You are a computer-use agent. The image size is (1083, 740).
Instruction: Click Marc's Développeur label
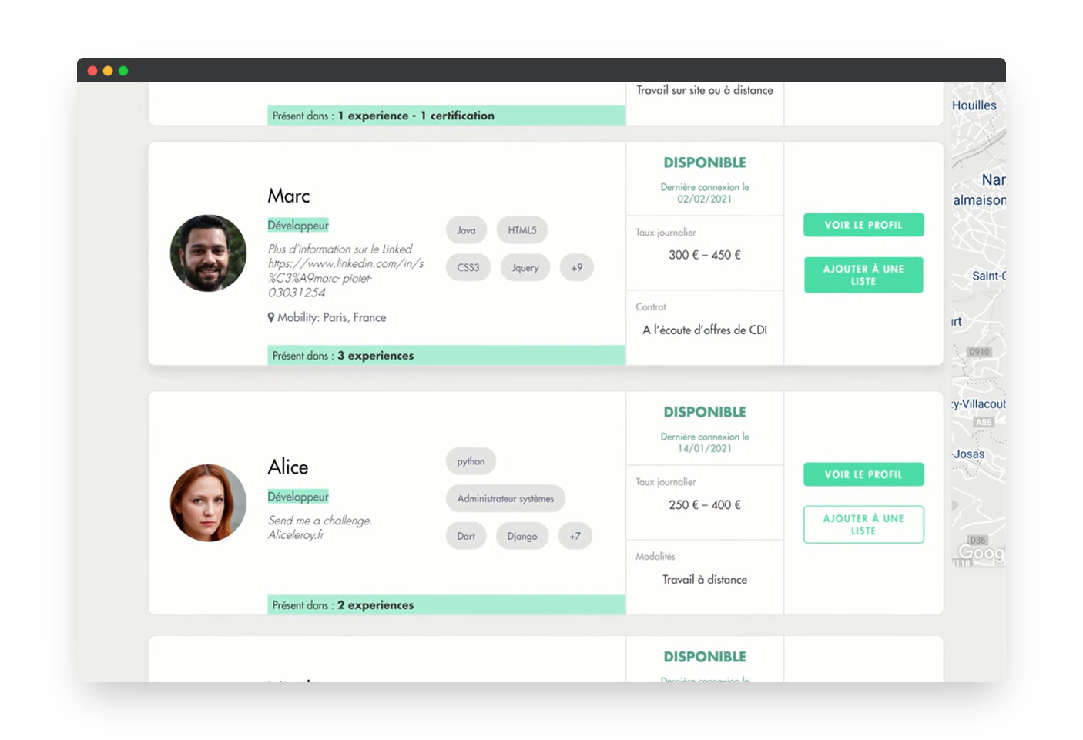click(x=298, y=226)
